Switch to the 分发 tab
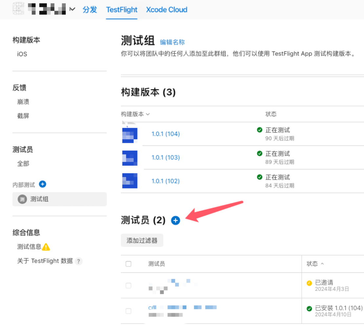The width and height of the screenshot is (364, 325). (x=90, y=10)
